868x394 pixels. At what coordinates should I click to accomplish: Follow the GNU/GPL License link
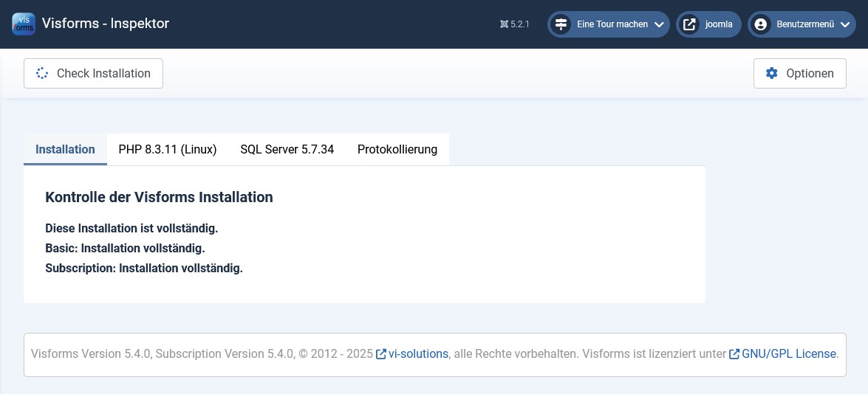(x=788, y=354)
